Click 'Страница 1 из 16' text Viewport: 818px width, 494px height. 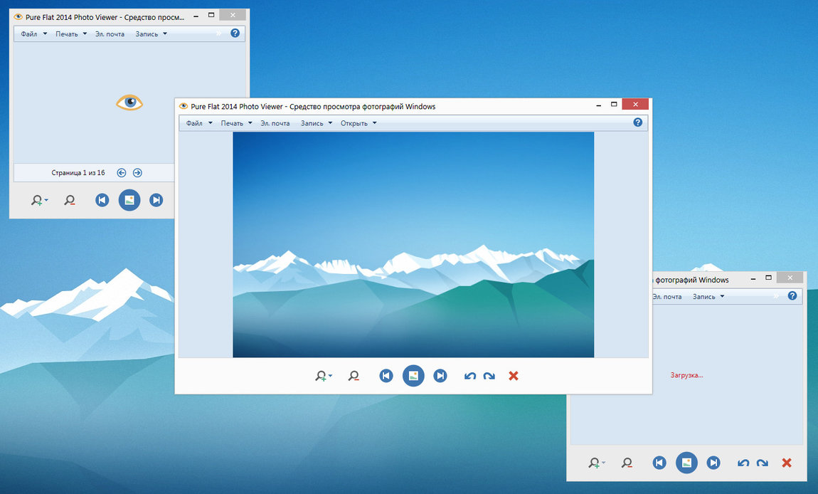[78, 173]
